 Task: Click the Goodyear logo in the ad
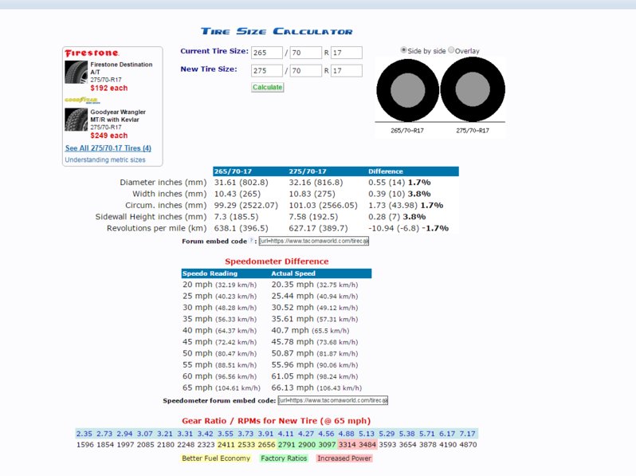click(82, 100)
